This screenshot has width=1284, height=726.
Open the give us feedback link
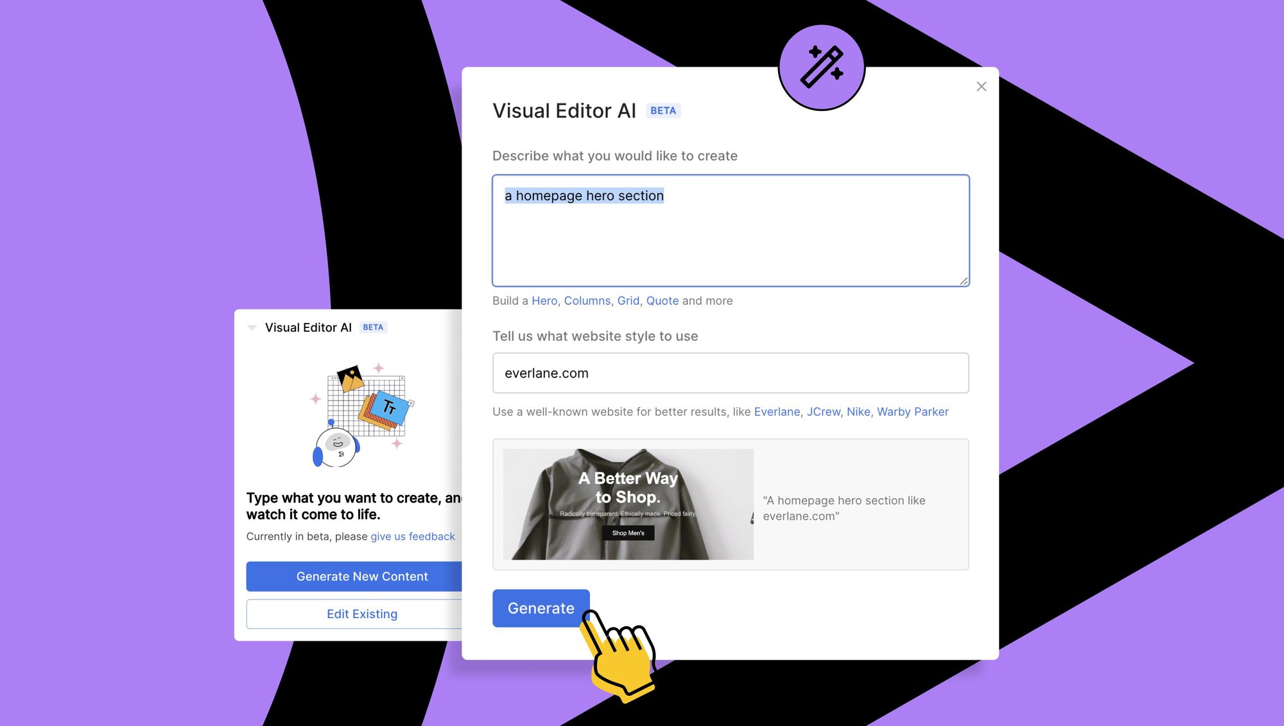point(412,536)
